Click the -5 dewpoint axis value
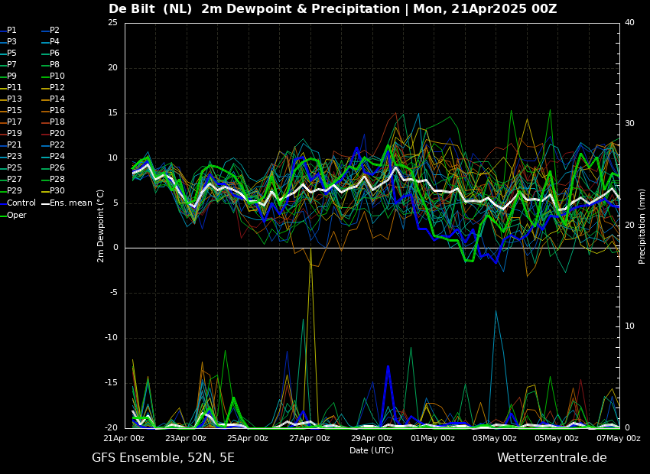Image resolution: width=650 pixels, height=474 pixels. coord(114,293)
